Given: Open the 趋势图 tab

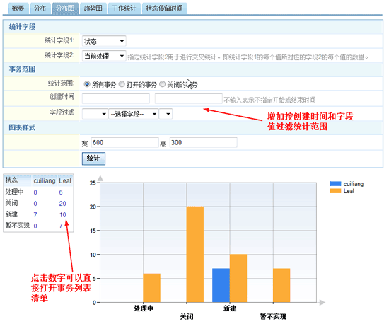Looking at the screenshot, I should coord(93,8).
